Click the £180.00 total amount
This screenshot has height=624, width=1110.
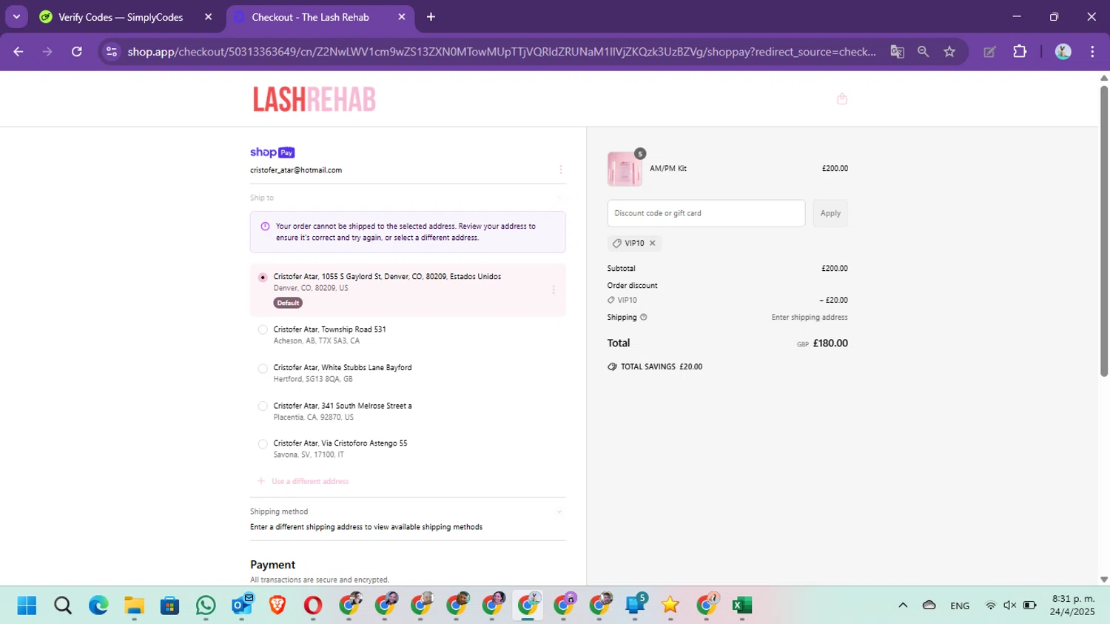pos(830,343)
